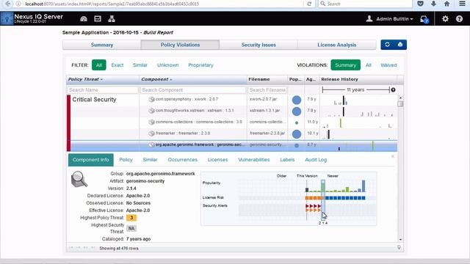Select the org.apache.geronimo.framework component row

point(232,145)
